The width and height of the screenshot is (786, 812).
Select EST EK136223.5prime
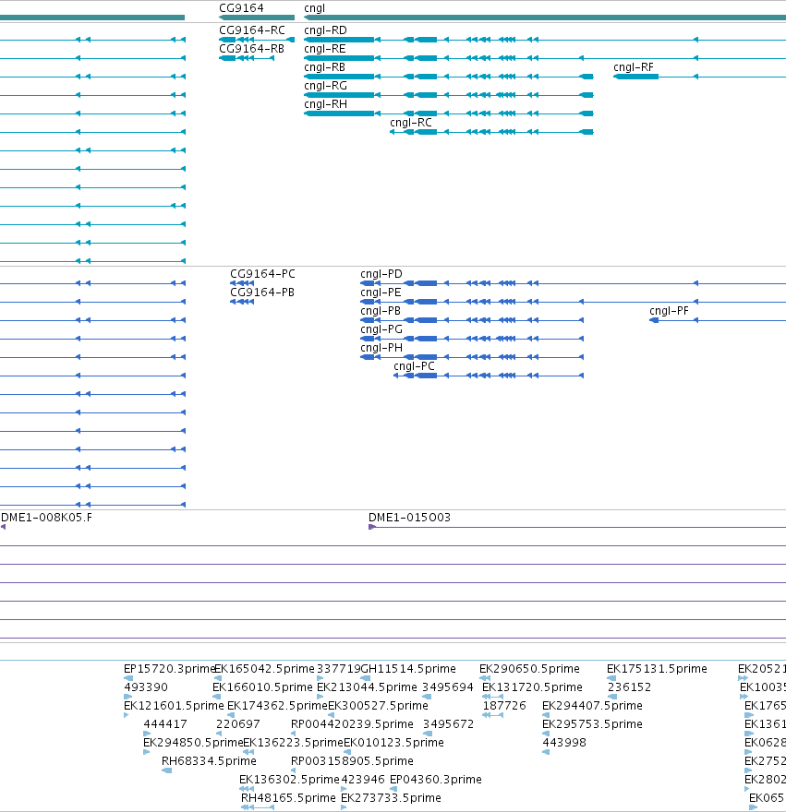[294, 743]
